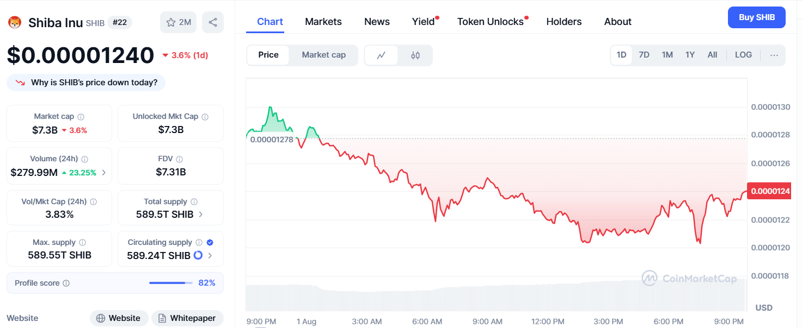Expand Volume (24h) details chevron
Image resolution: width=802 pixels, height=328 pixels.
click(104, 173)
